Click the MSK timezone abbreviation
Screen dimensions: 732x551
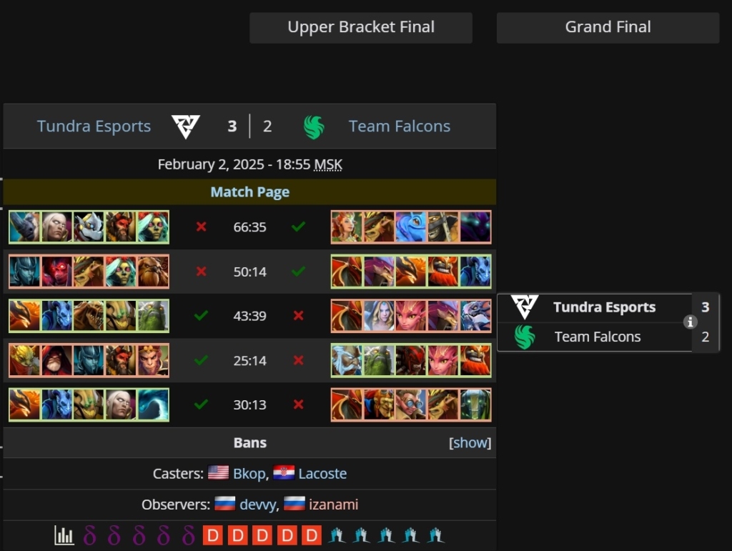click(328, 164)
